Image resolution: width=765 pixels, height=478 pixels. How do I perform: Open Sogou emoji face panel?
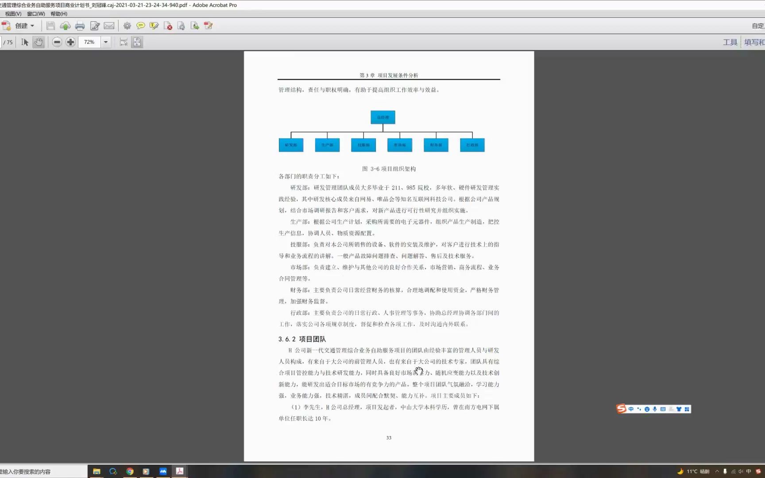[x=647, y=409]
